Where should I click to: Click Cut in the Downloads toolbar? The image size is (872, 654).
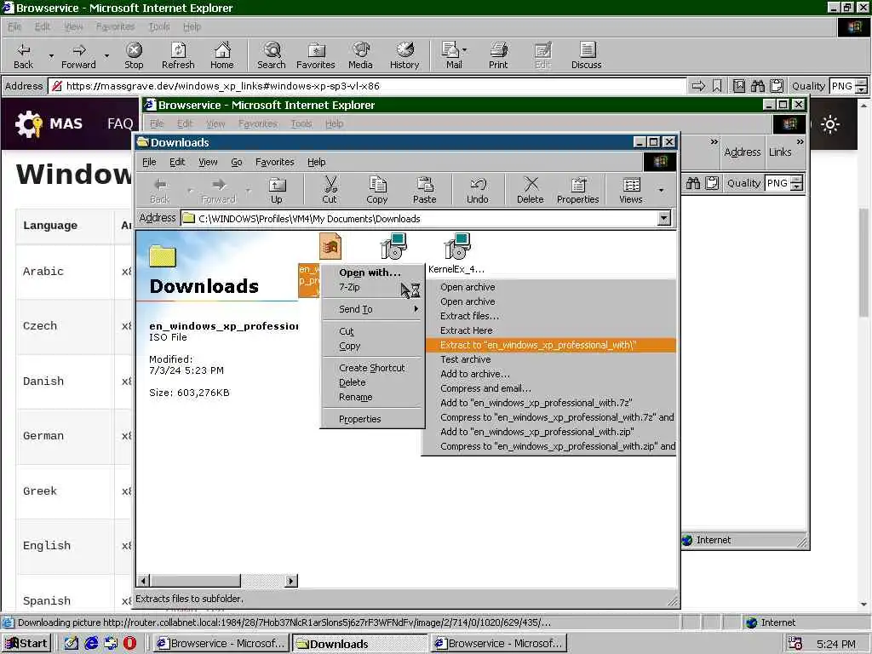(x=330, y=190)
